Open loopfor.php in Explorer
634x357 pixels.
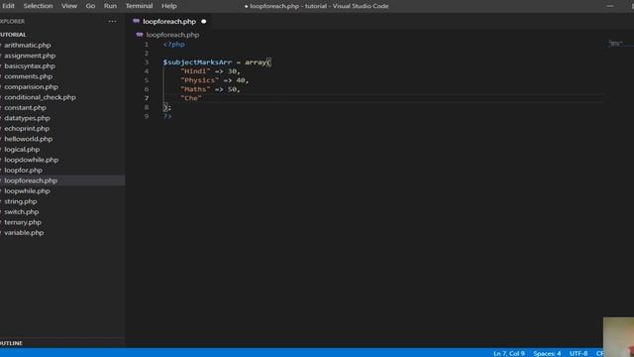[x=23, y=171]
